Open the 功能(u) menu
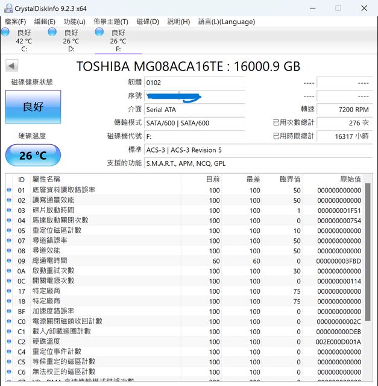This screenshot has height=386, width=378. coord(74,22)
